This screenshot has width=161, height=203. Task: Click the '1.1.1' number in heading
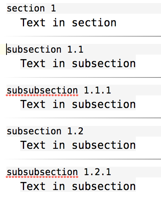tap(97, 90)
